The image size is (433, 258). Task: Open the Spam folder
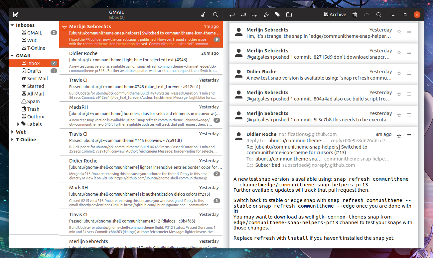tap(34, 101)
